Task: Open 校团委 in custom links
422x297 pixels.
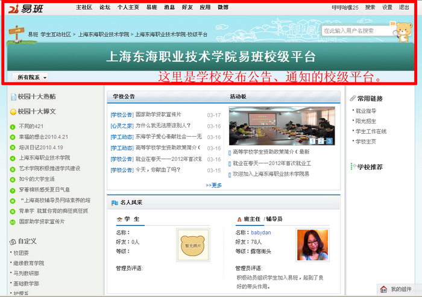Action: point(21,253)
